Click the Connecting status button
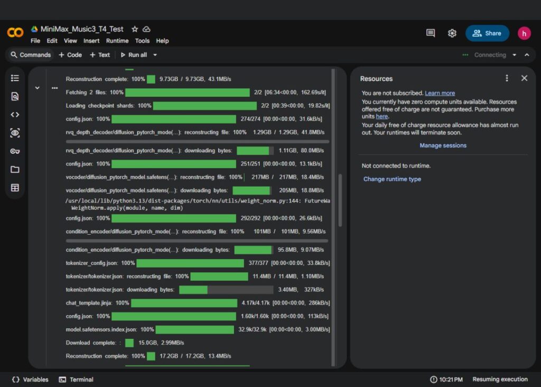 click(484, 55)
